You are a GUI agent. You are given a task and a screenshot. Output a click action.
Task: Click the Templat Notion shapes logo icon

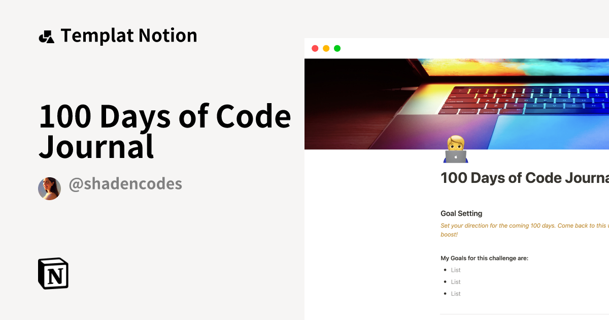click(46, 37)
